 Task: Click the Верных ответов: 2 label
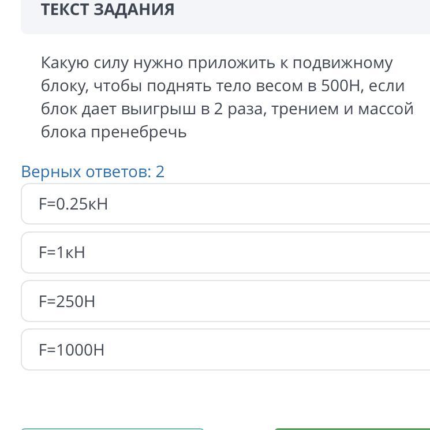tap(92, 171)
